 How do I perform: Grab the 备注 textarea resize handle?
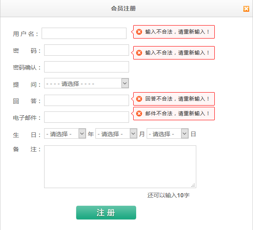tap(193, 185)
